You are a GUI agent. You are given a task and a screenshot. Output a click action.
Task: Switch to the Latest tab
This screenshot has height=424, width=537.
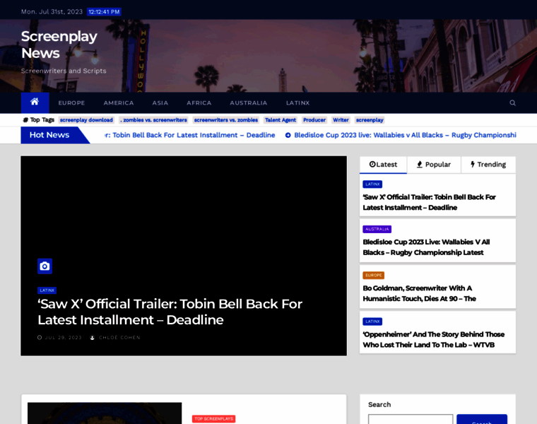point(383,165)
